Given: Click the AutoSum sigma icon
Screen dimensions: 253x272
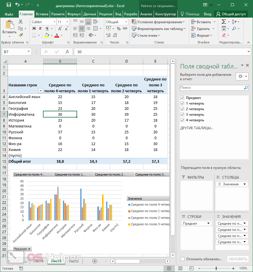Looking at the screenshot, I should pyautogui.click(x=224, y=22).
